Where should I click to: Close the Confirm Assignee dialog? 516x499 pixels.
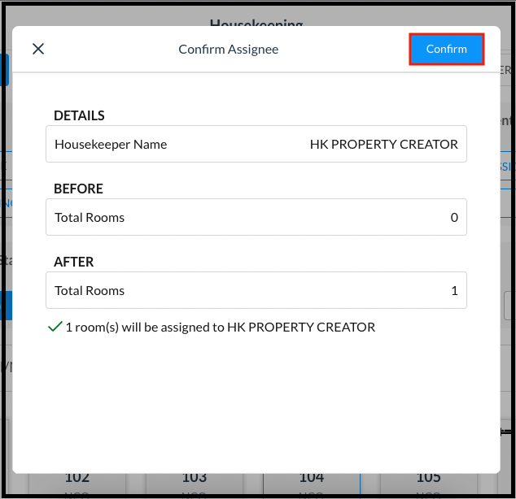(x=38, y=49)
